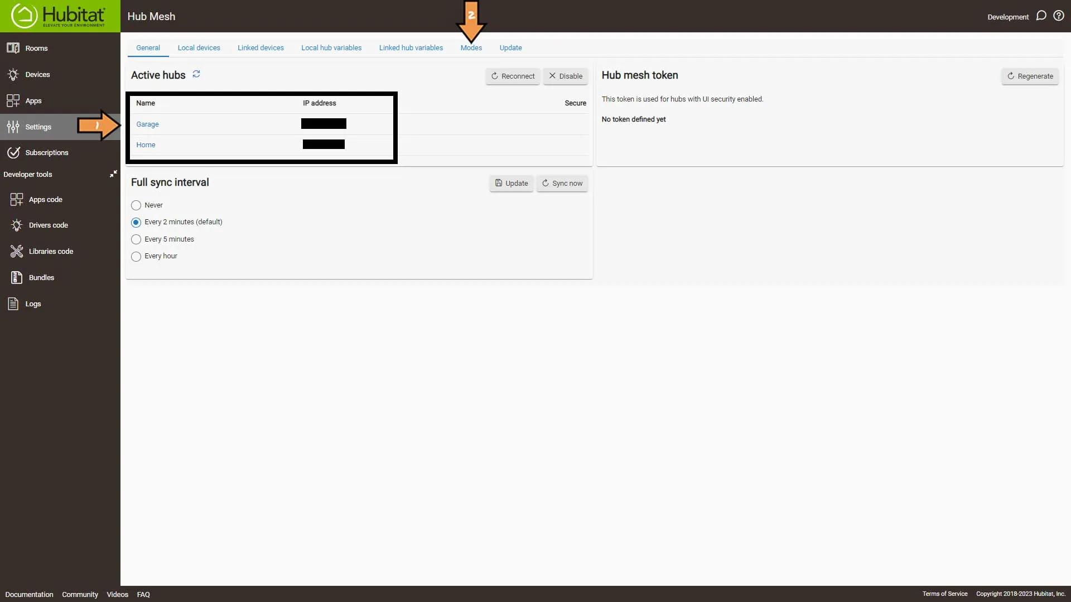Click the Reconnect button
This screenshot has height=602, width=1071.
coord(513,76)
